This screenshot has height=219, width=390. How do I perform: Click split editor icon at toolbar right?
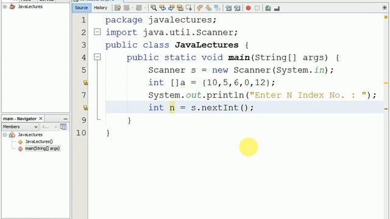pos(385,8)
